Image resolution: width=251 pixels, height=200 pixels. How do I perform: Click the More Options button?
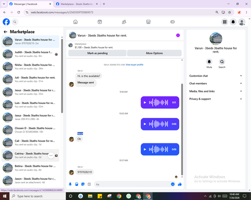coord(154,53)
